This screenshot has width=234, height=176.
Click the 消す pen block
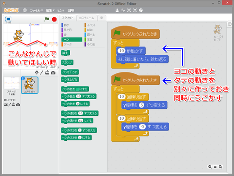[65, 53]
